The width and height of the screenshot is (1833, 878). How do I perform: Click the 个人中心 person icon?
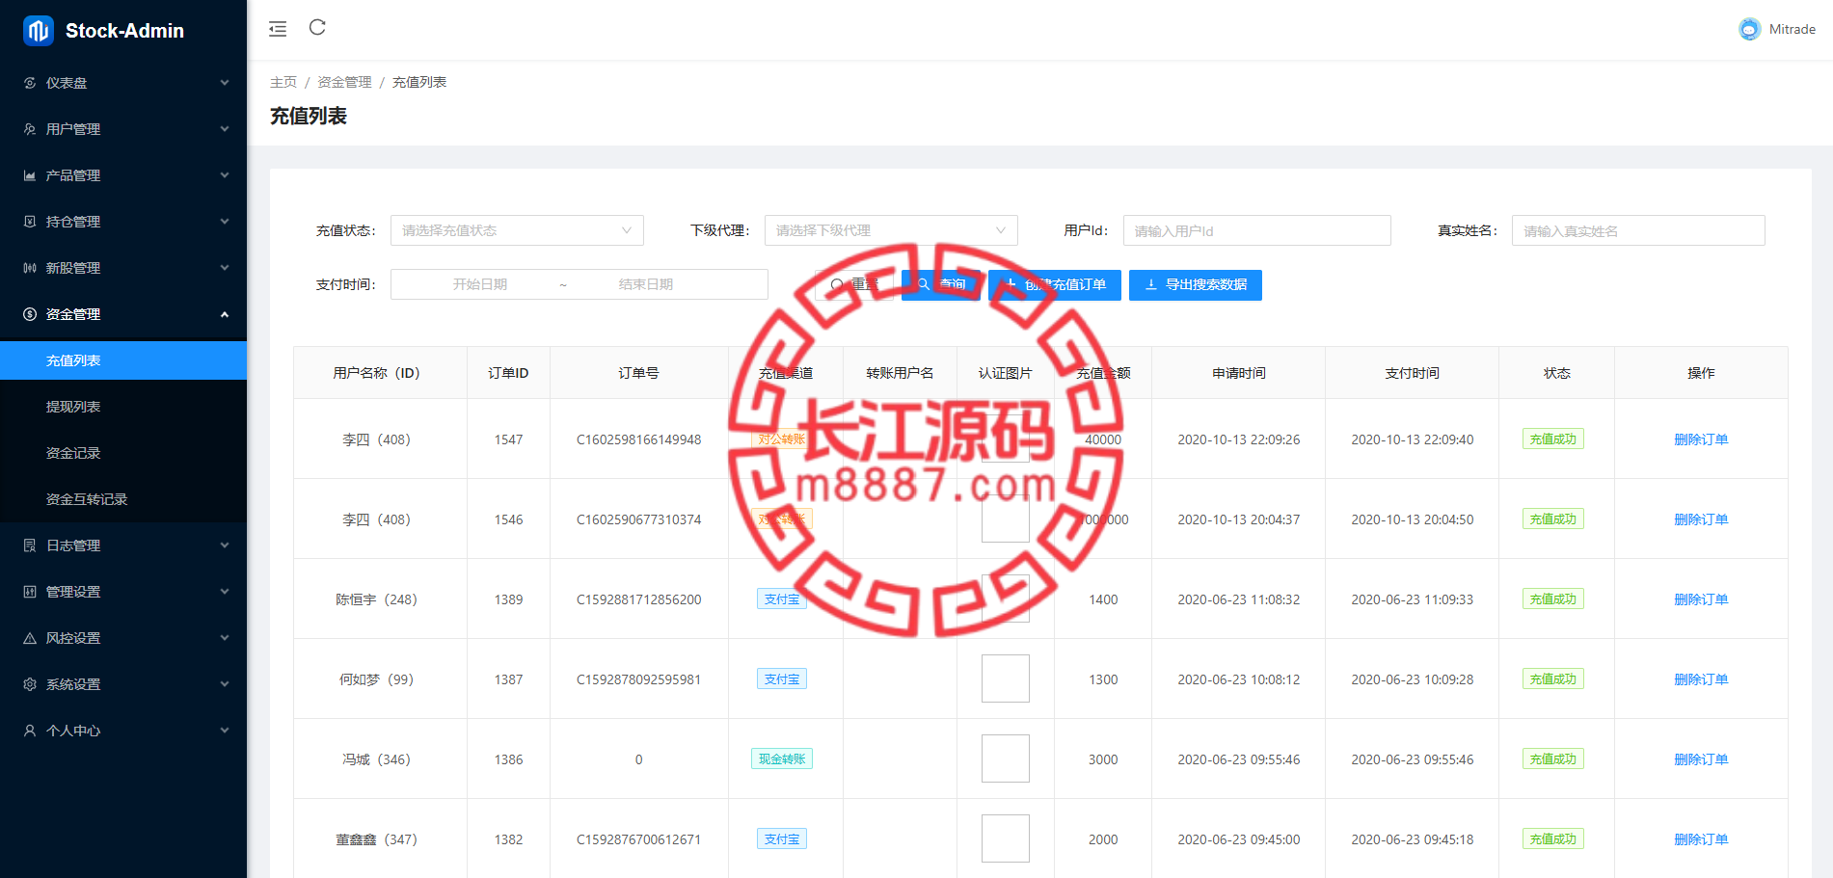tap(30, 731)
